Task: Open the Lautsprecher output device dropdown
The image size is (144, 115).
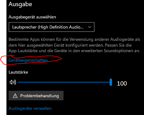Action: 52,27
